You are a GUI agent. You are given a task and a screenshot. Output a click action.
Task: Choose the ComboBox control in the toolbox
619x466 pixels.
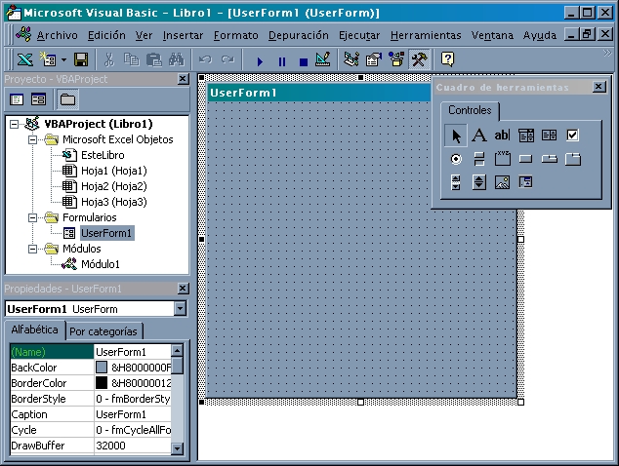(x=526, y=136)
